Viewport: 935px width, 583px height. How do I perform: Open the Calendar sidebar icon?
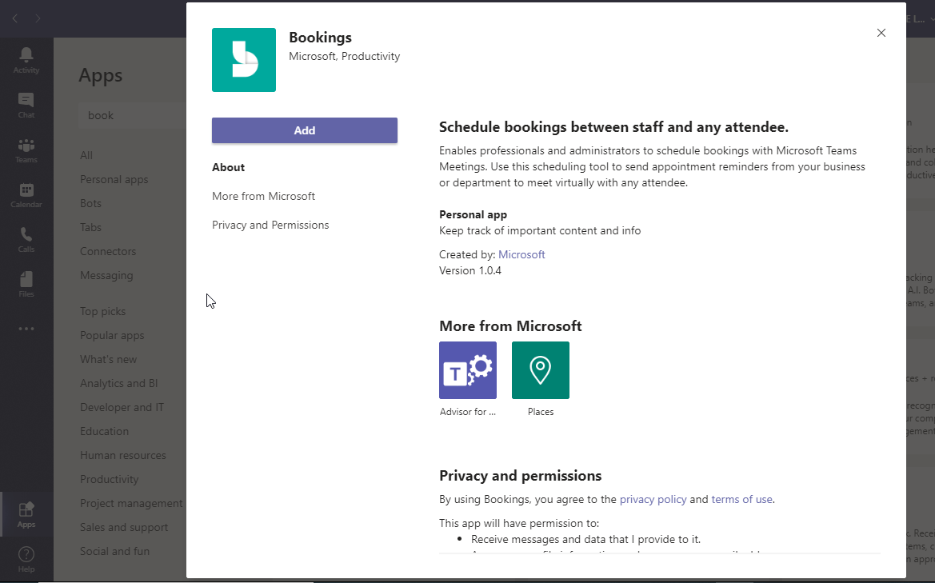[x=26, y=194]
